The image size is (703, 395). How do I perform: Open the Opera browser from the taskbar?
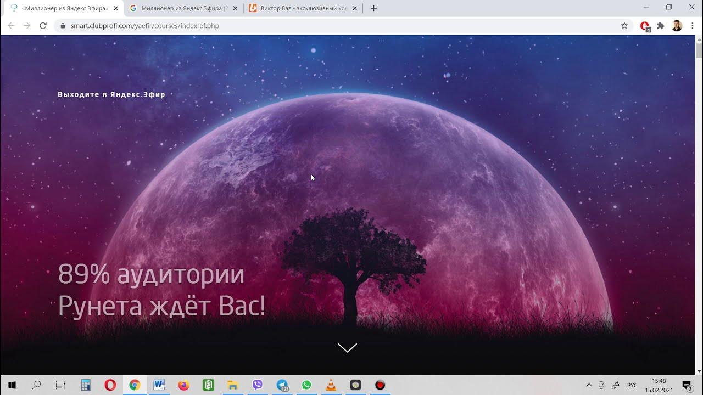(110, 385)
